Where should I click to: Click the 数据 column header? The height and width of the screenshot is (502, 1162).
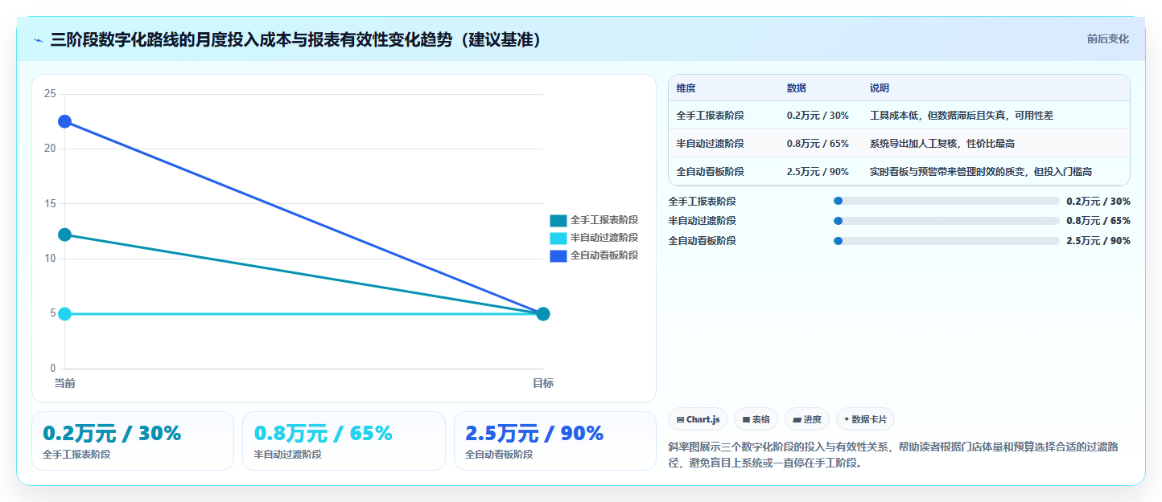tap(797, 88)
